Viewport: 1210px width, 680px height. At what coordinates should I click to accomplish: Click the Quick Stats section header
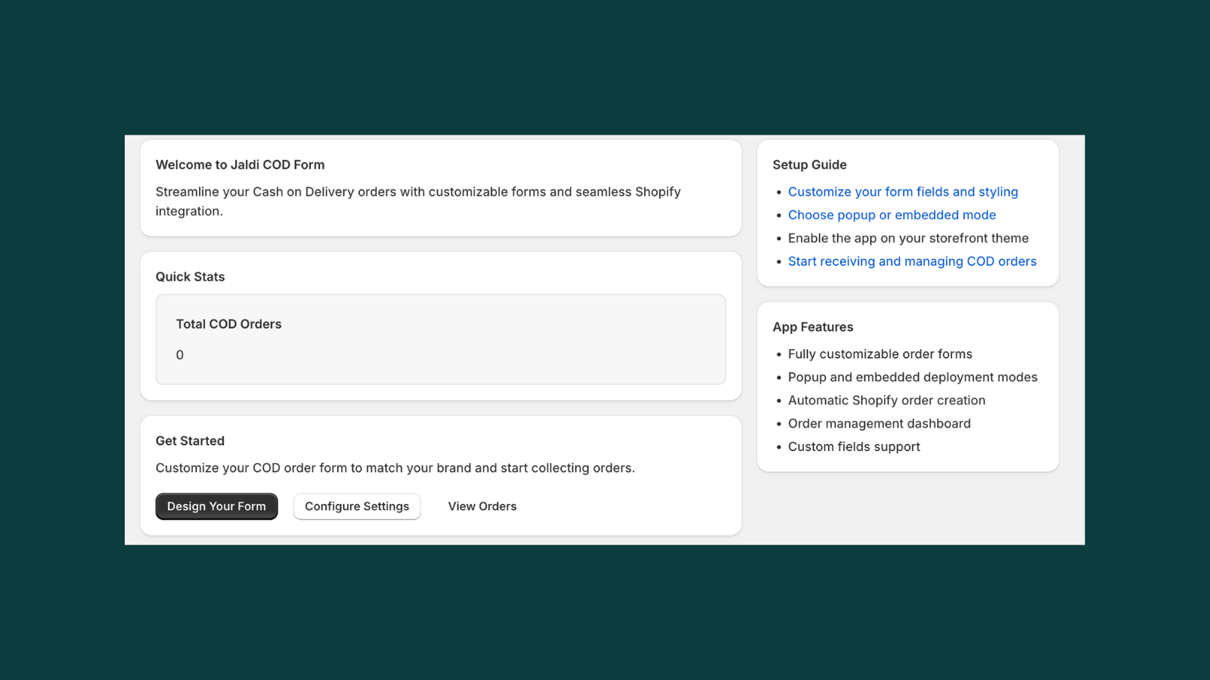pyautogui.click(x=190, y=277)
